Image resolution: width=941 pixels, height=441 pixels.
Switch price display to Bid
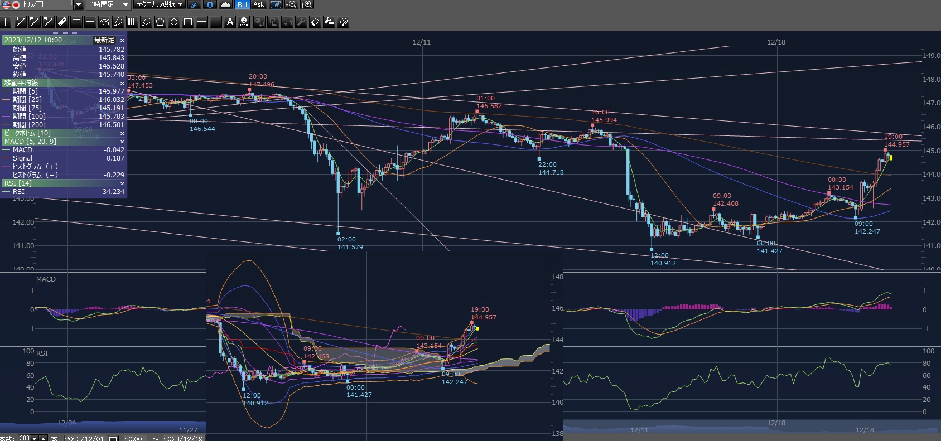point(242,4)
